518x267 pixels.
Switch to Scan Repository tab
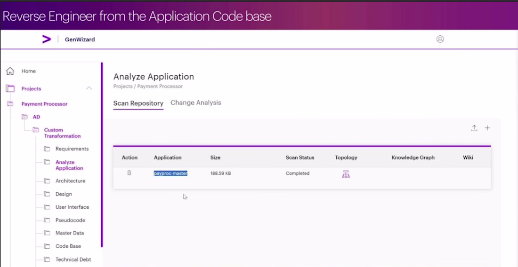point(138,103)
